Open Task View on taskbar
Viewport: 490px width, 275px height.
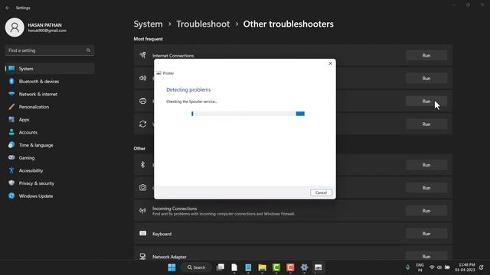click(x=220, y=267)
